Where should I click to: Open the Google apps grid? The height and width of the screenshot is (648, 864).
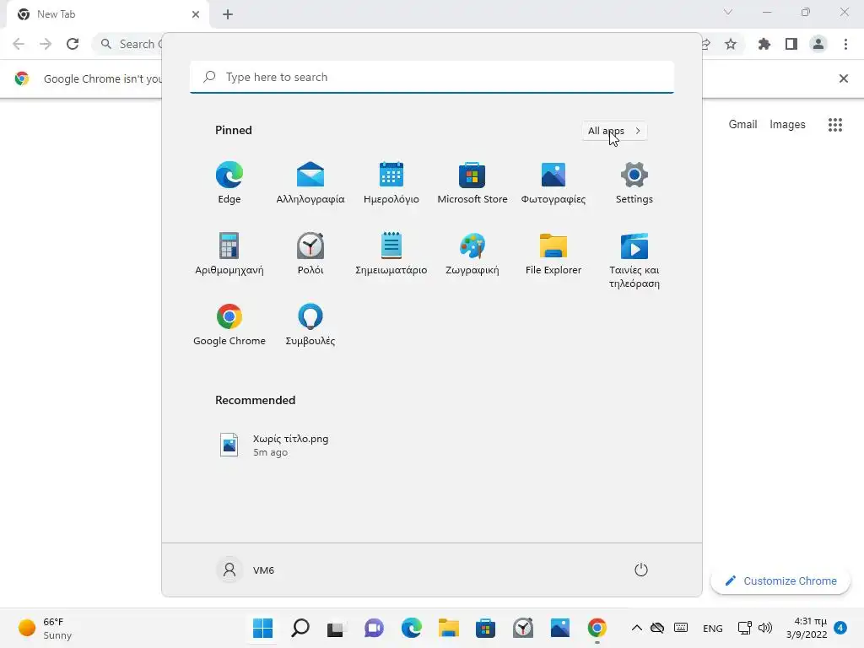835,125
